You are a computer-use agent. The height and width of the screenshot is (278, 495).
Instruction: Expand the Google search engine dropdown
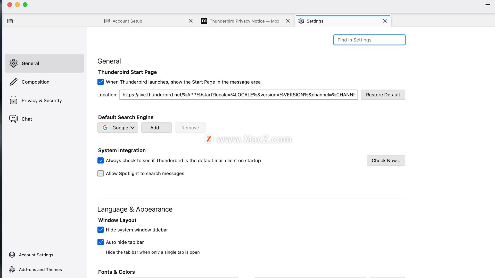point(118,128)
